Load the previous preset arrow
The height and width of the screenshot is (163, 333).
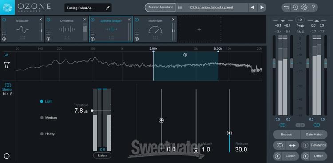pyautogui.click(x=253, y=8)
